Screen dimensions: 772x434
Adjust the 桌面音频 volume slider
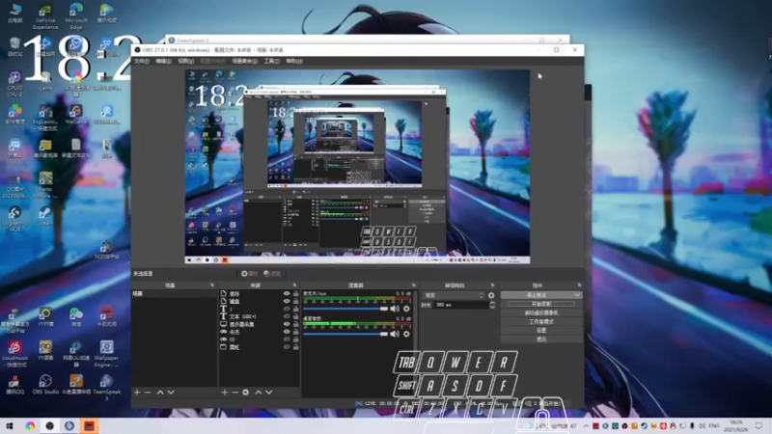345,334
